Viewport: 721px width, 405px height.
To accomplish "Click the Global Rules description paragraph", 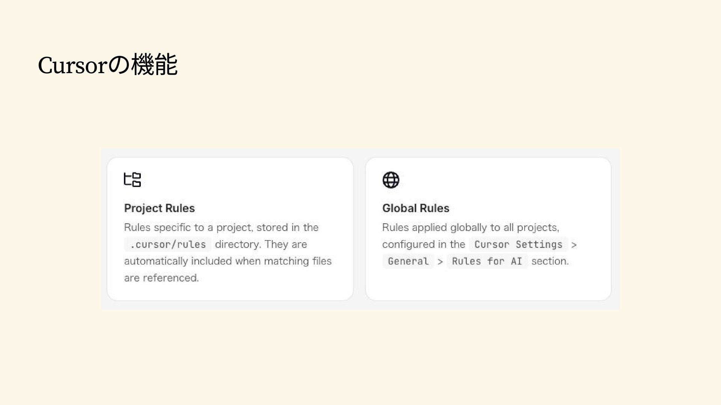I will pyautogui.click(x=480, y=244).
